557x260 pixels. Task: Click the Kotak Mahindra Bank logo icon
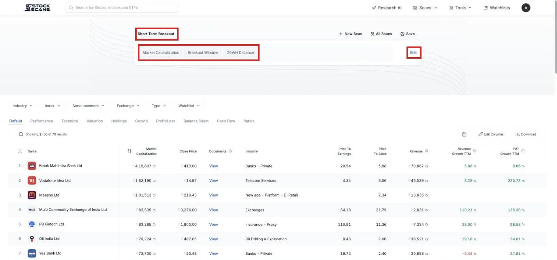[32, 166]
